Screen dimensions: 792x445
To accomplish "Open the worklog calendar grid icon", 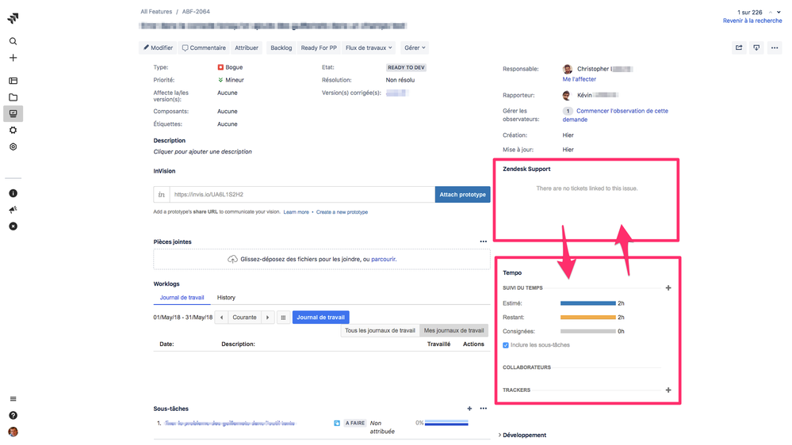I will pyautogui.click(x=283, y=318).
